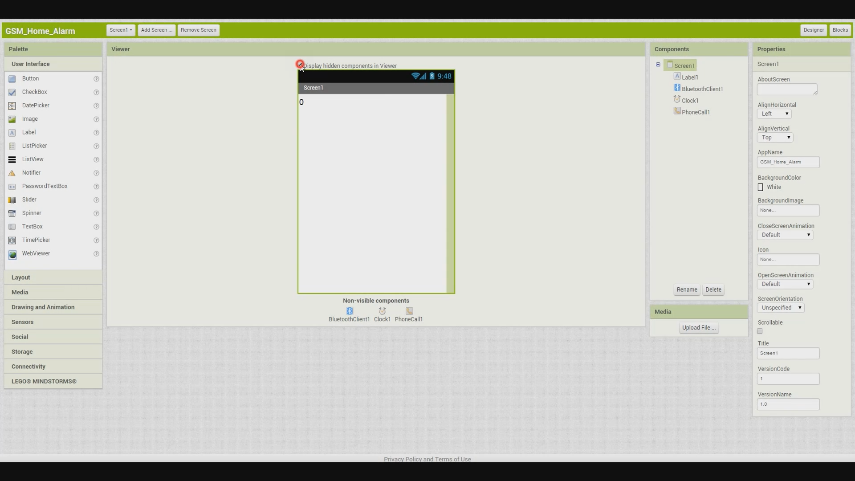Collapse the Screen1 tree node
The width and height of the screenshot is (855, 481).
[x=658, y=65]
